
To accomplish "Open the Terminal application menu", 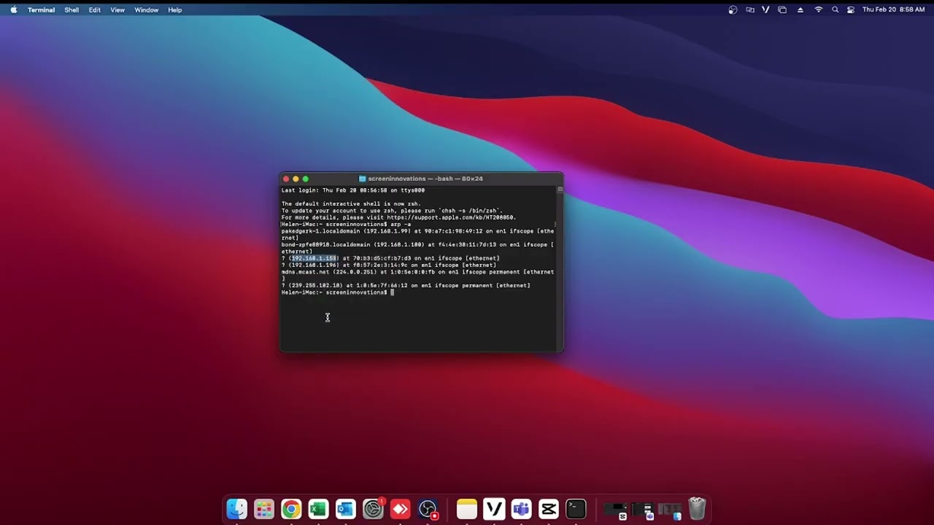I will (x=41, y=9).
